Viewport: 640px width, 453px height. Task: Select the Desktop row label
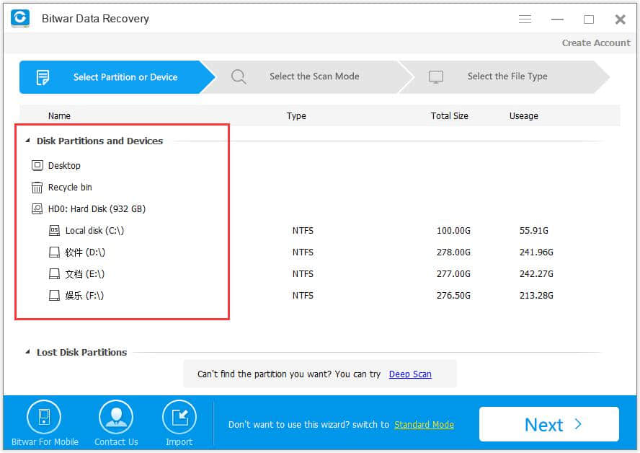[x=64, y=165]
